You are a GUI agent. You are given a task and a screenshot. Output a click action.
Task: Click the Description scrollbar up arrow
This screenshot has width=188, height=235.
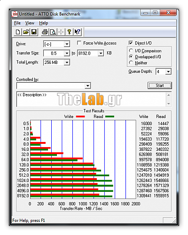169,95
